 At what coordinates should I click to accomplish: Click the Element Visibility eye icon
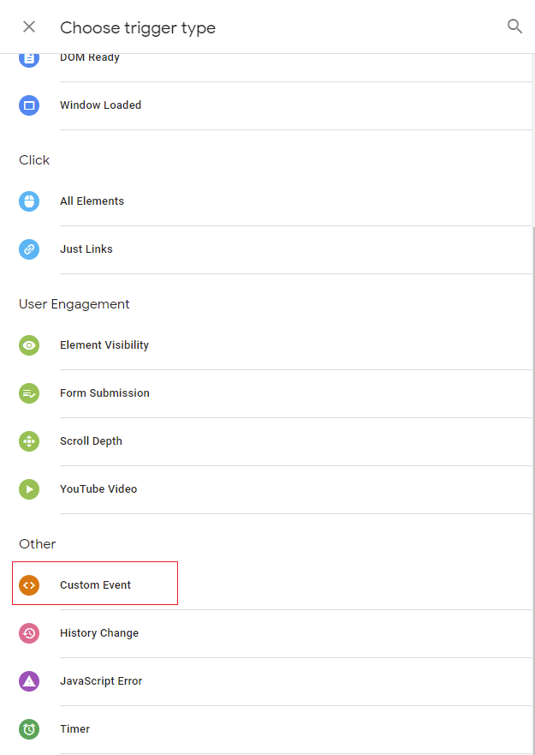point(29,345)
